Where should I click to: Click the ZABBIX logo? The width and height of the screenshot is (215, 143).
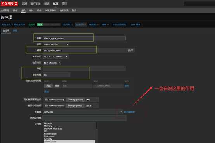coord(9,3)
